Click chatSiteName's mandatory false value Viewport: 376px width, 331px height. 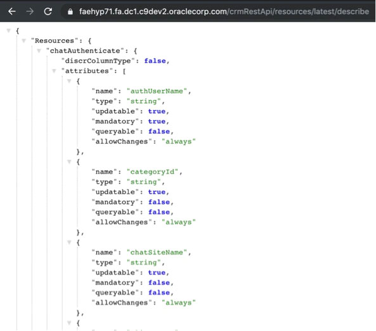159,283
